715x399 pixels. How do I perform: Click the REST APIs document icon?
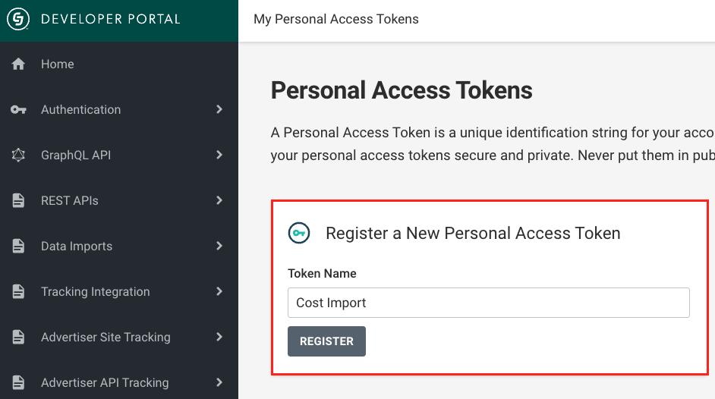click(x=18, y=201)
